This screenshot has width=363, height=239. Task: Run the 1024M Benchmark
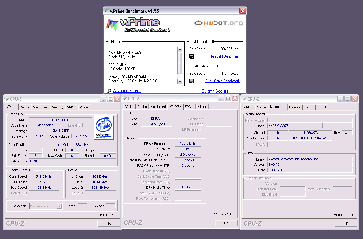tap(222, 81)
